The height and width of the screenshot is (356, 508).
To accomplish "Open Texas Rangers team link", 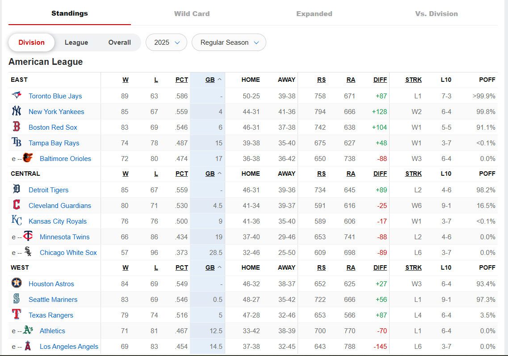I will point(51,315).
